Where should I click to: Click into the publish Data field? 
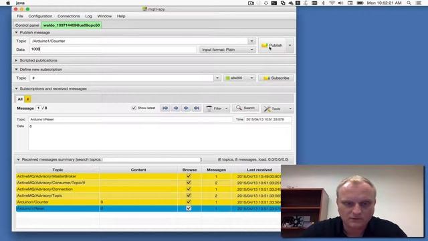(113, 50)
